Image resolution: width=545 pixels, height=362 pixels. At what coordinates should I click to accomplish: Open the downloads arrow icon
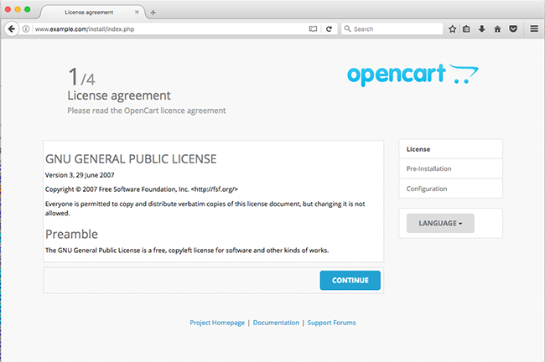click(482, 28)
